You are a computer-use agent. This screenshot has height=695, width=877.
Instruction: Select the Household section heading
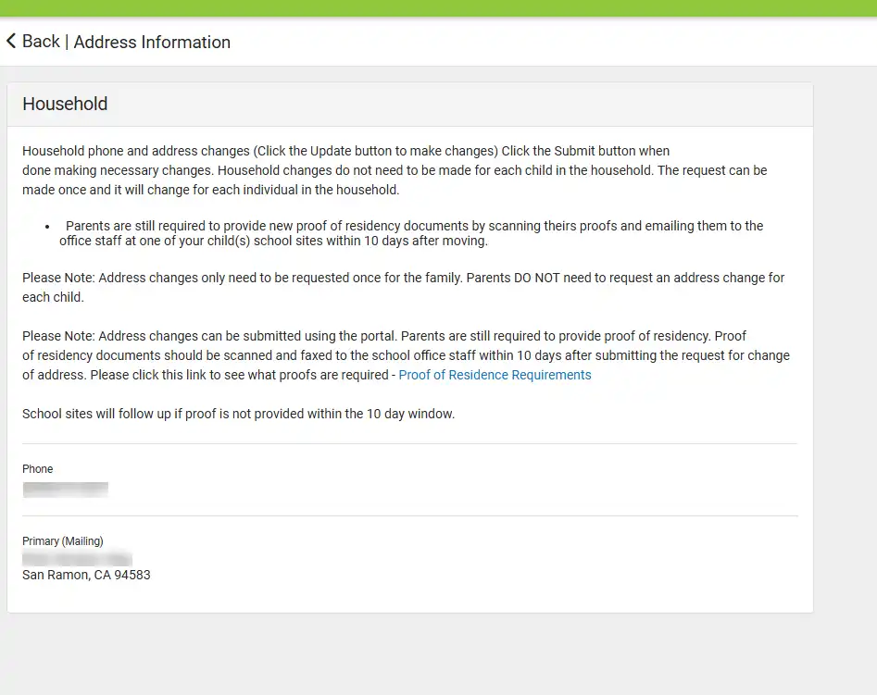tap(65, 104)
